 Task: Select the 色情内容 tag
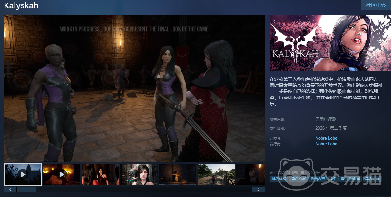click(x=318, y=178)
